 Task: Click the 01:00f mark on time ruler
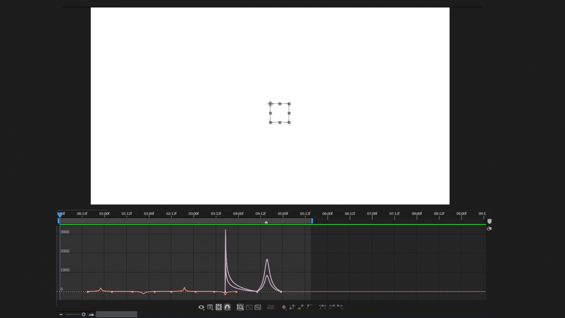point(104,213)
